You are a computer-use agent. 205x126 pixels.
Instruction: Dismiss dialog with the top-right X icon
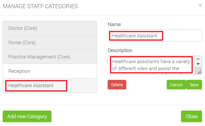coord(200,6)
